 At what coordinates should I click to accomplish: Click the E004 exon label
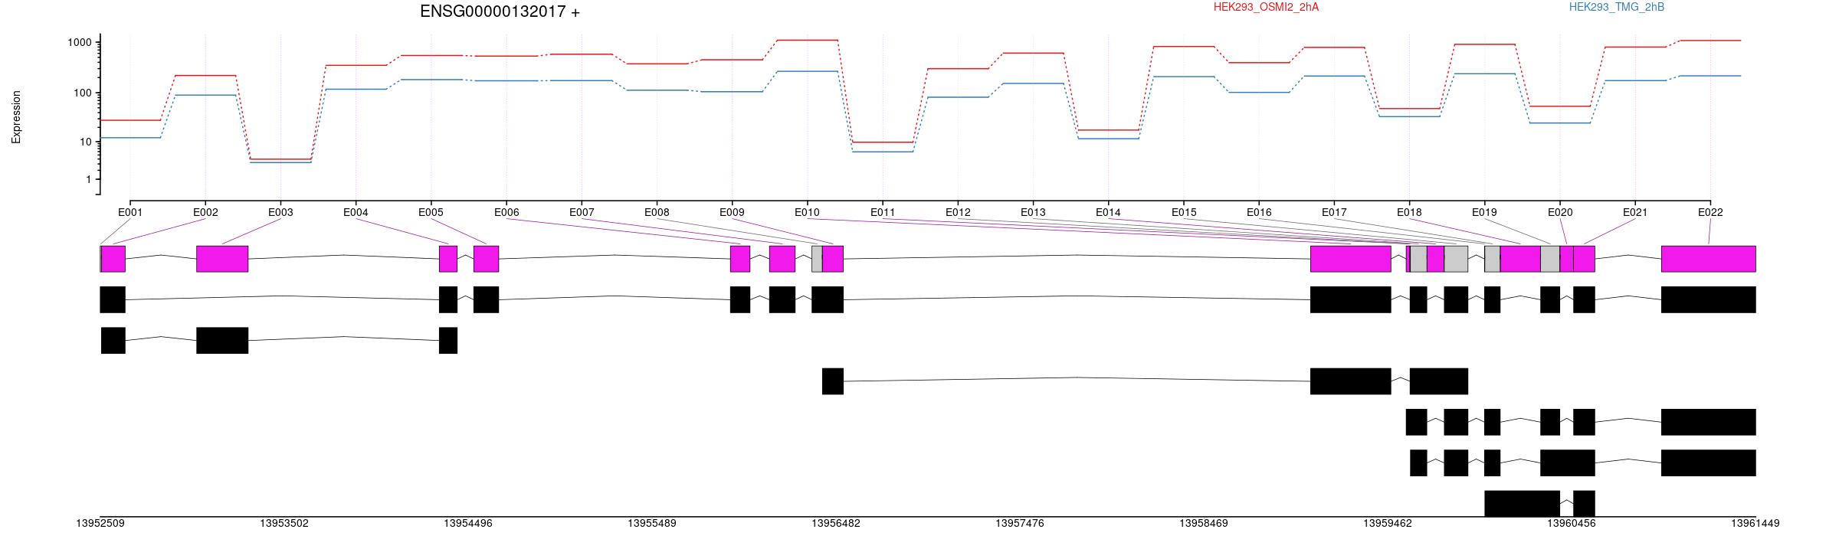[356, 212]
